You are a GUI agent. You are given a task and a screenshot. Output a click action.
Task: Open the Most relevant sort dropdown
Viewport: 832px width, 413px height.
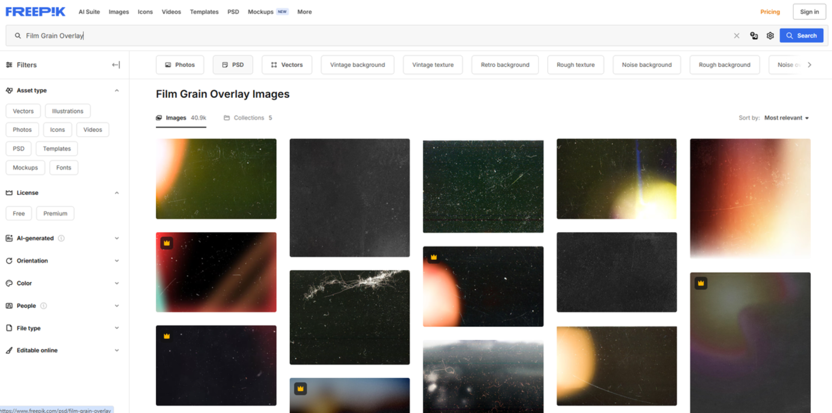tap(787, 118)
